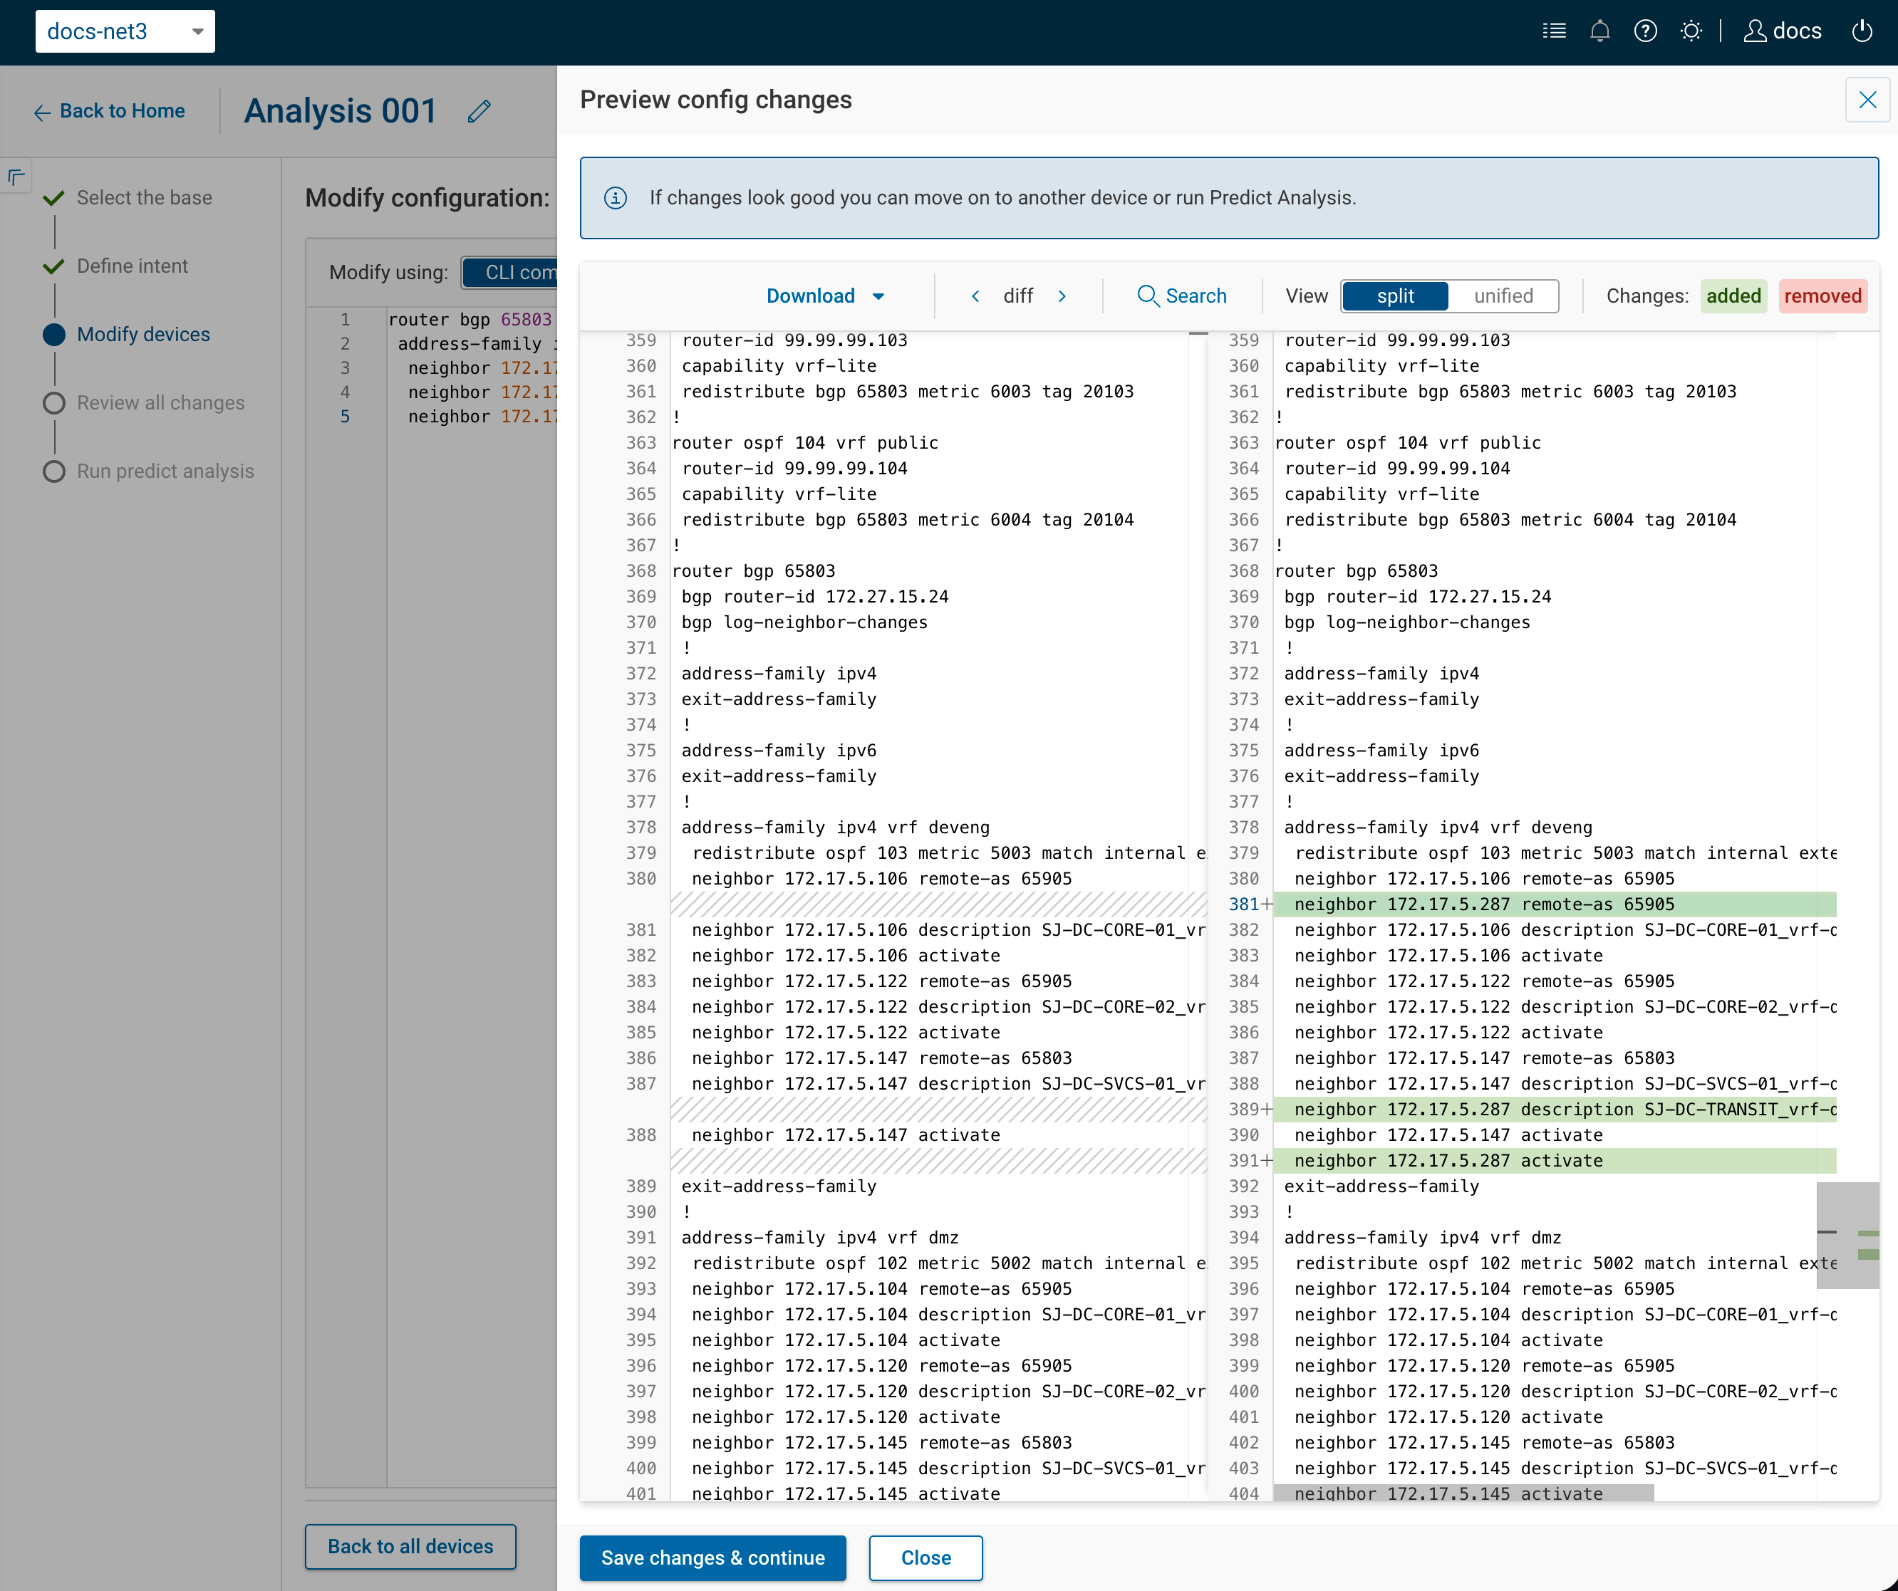The width and height of the screenshot is (1898, 1591).
Task: Edit analysis name with pencil icon
Action: pyautogui.click(x=479, y=111)
